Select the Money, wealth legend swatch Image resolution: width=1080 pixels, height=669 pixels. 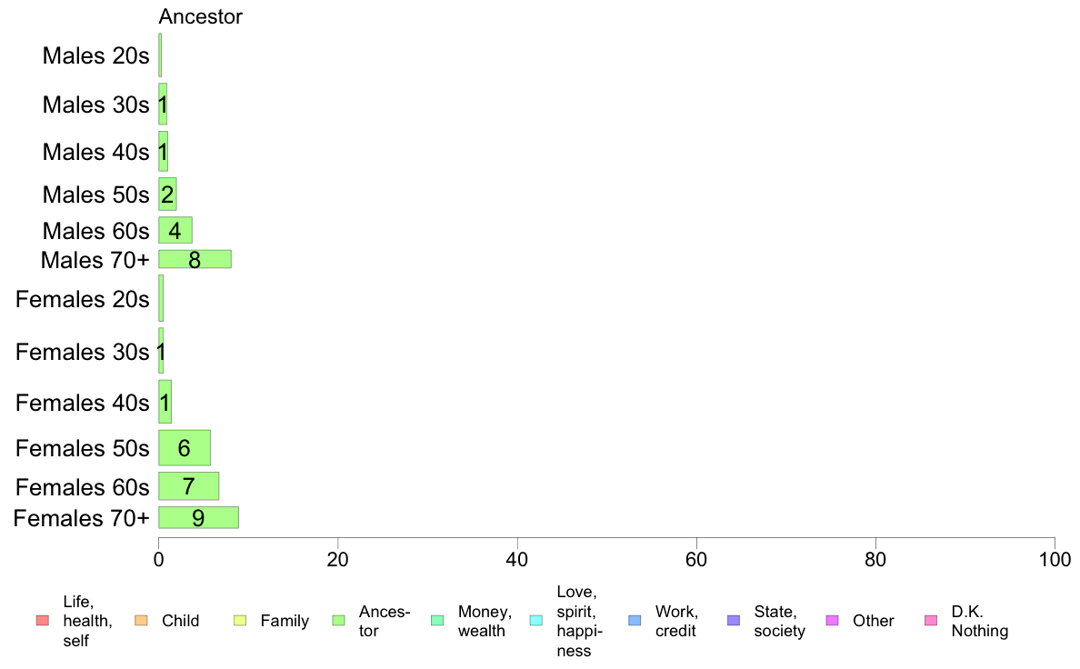pyautogui.click(x=437, y=621)
